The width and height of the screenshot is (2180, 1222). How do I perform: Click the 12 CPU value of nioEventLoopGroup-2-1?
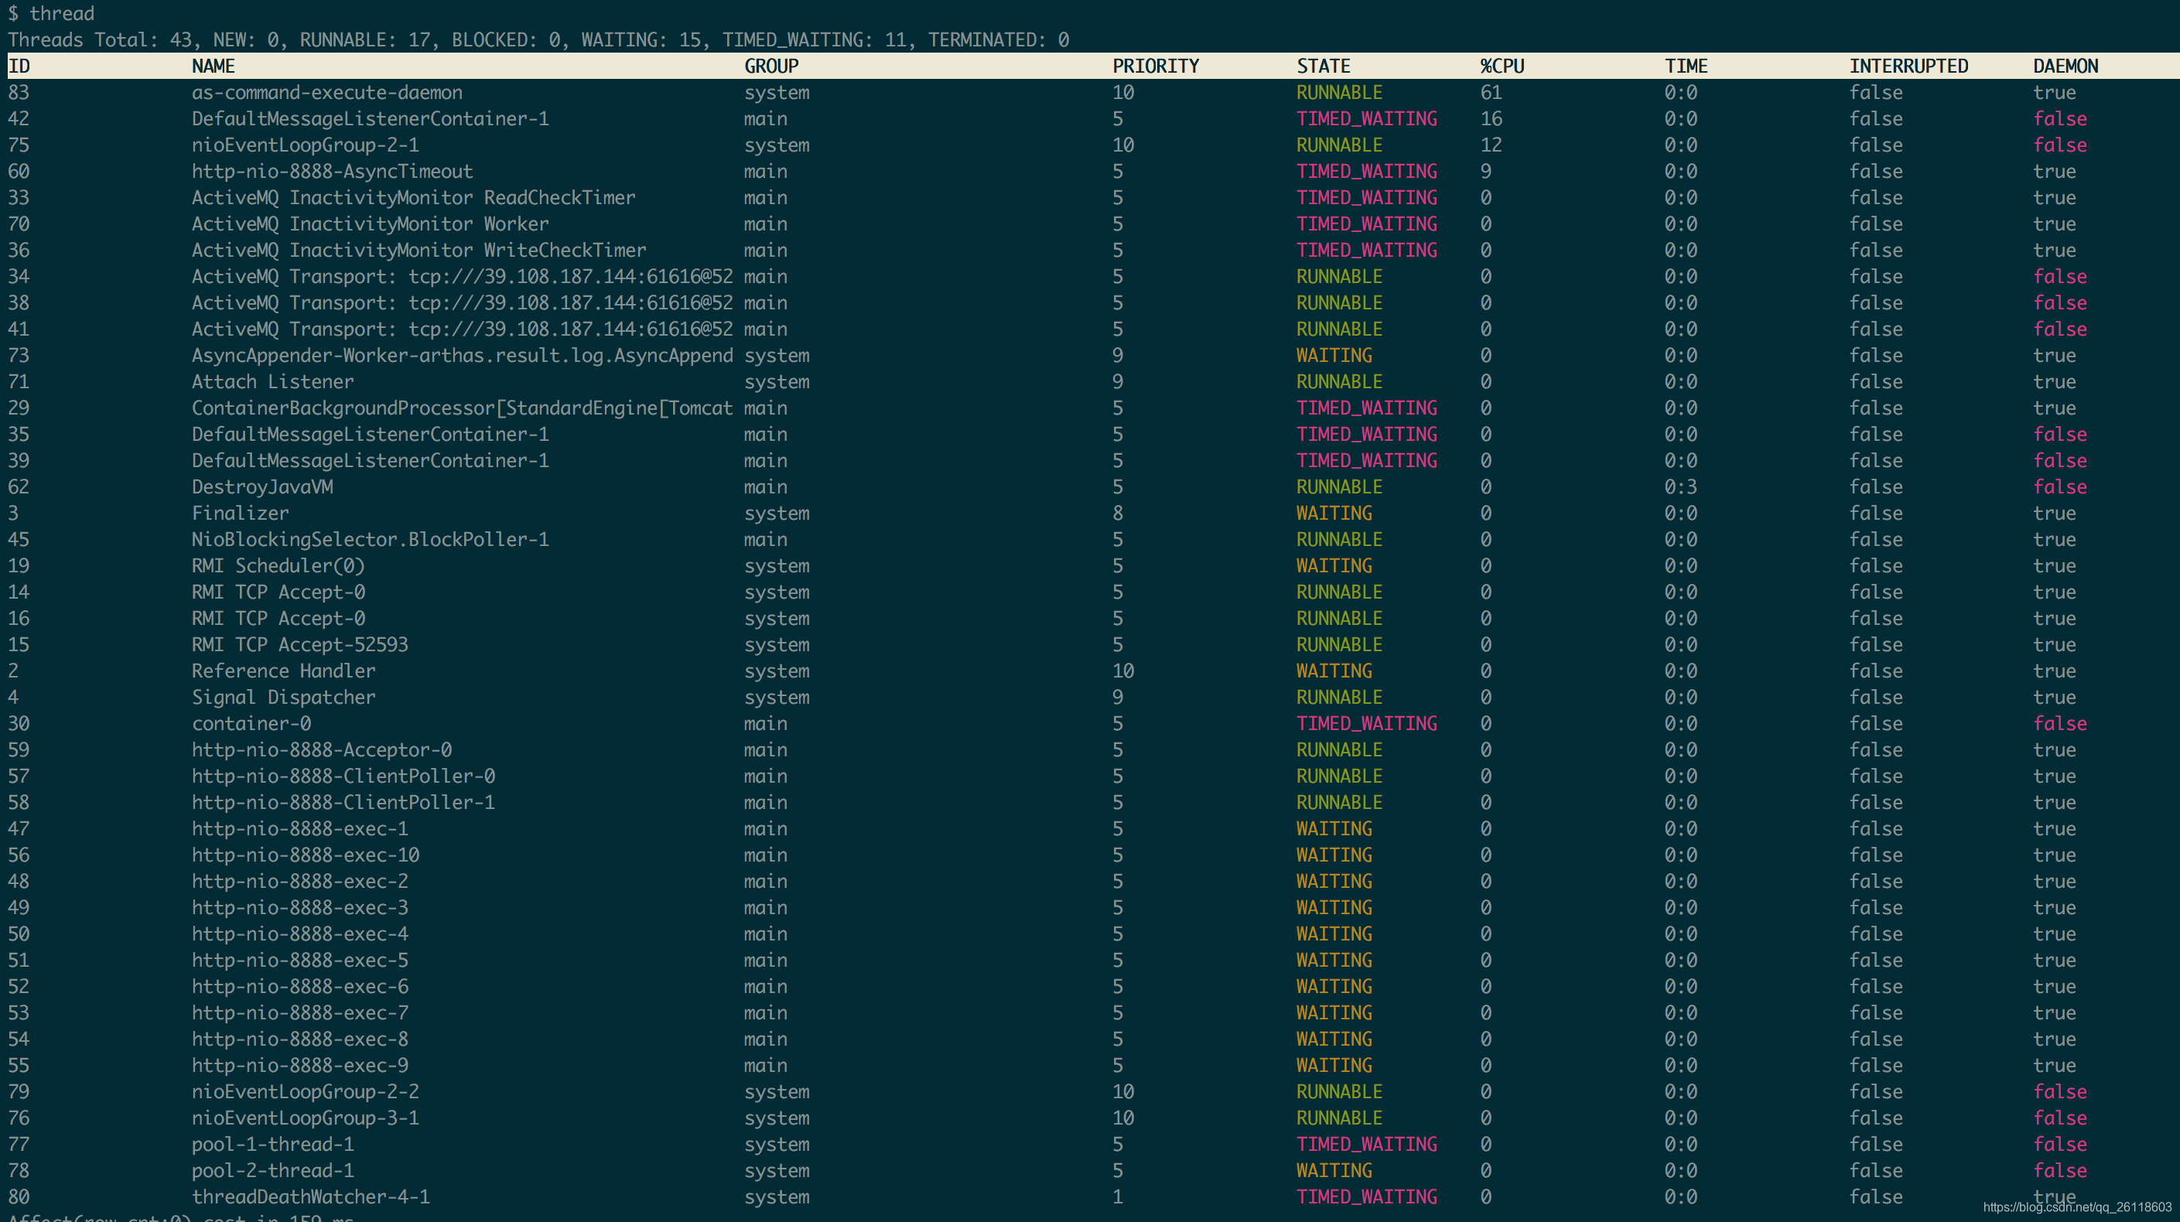point(1491,145)
